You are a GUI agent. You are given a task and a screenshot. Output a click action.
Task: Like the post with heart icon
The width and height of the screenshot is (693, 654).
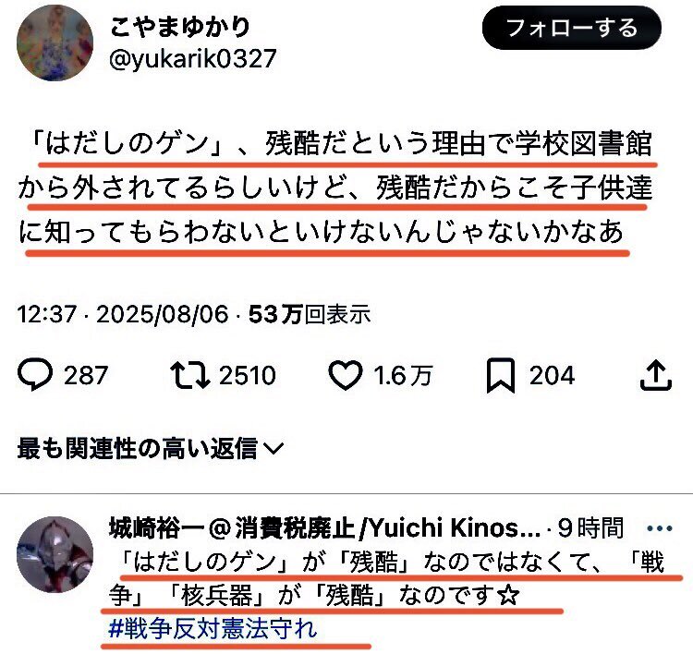coord(346,375)
